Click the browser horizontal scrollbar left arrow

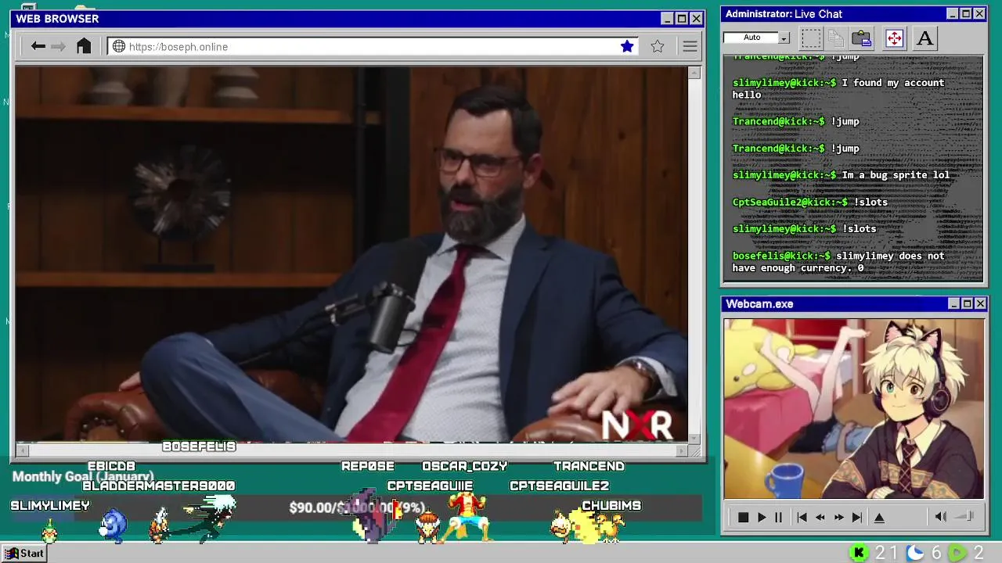coord(22,450)
